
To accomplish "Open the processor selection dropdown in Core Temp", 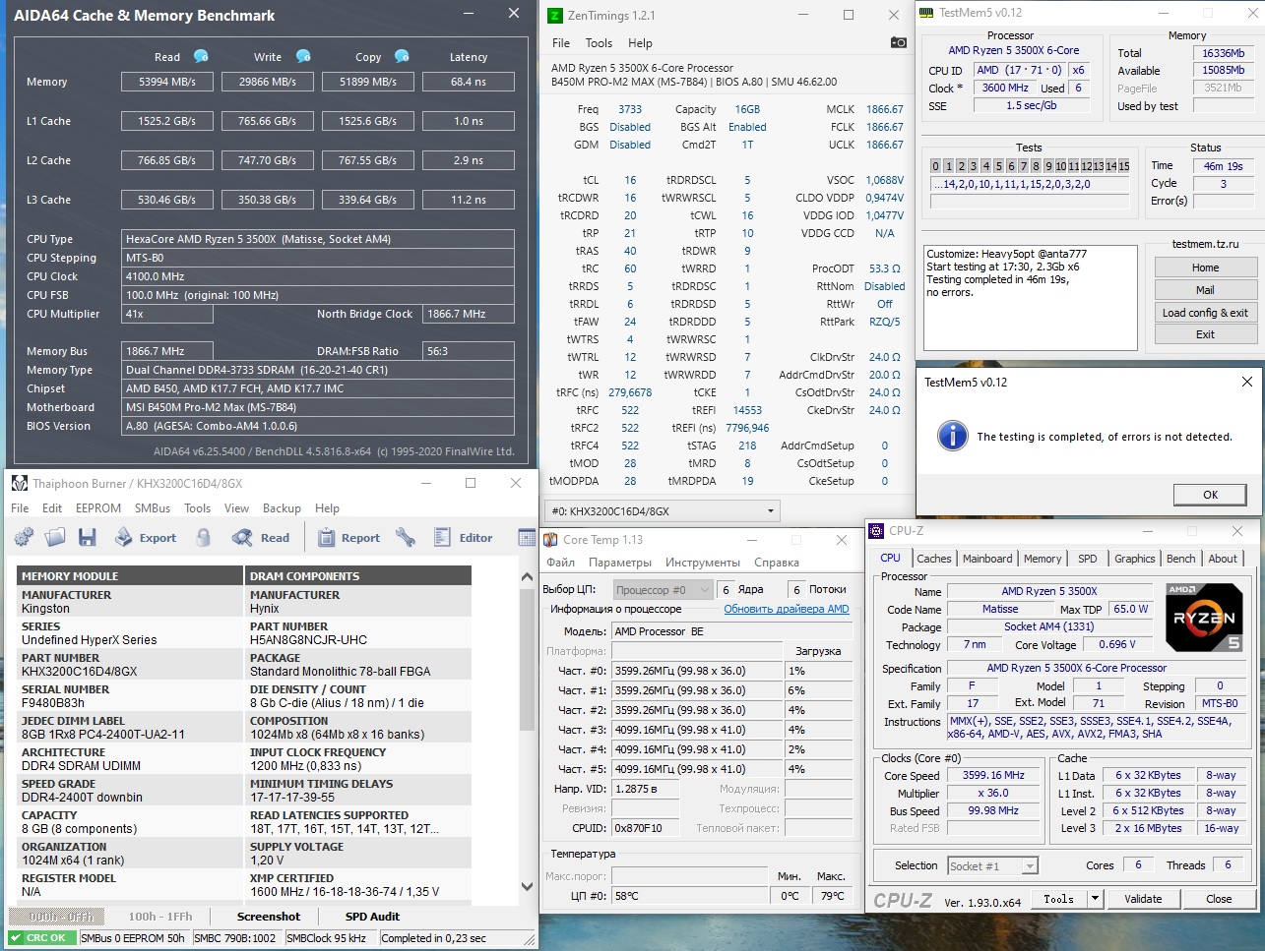I will point(662,589).
